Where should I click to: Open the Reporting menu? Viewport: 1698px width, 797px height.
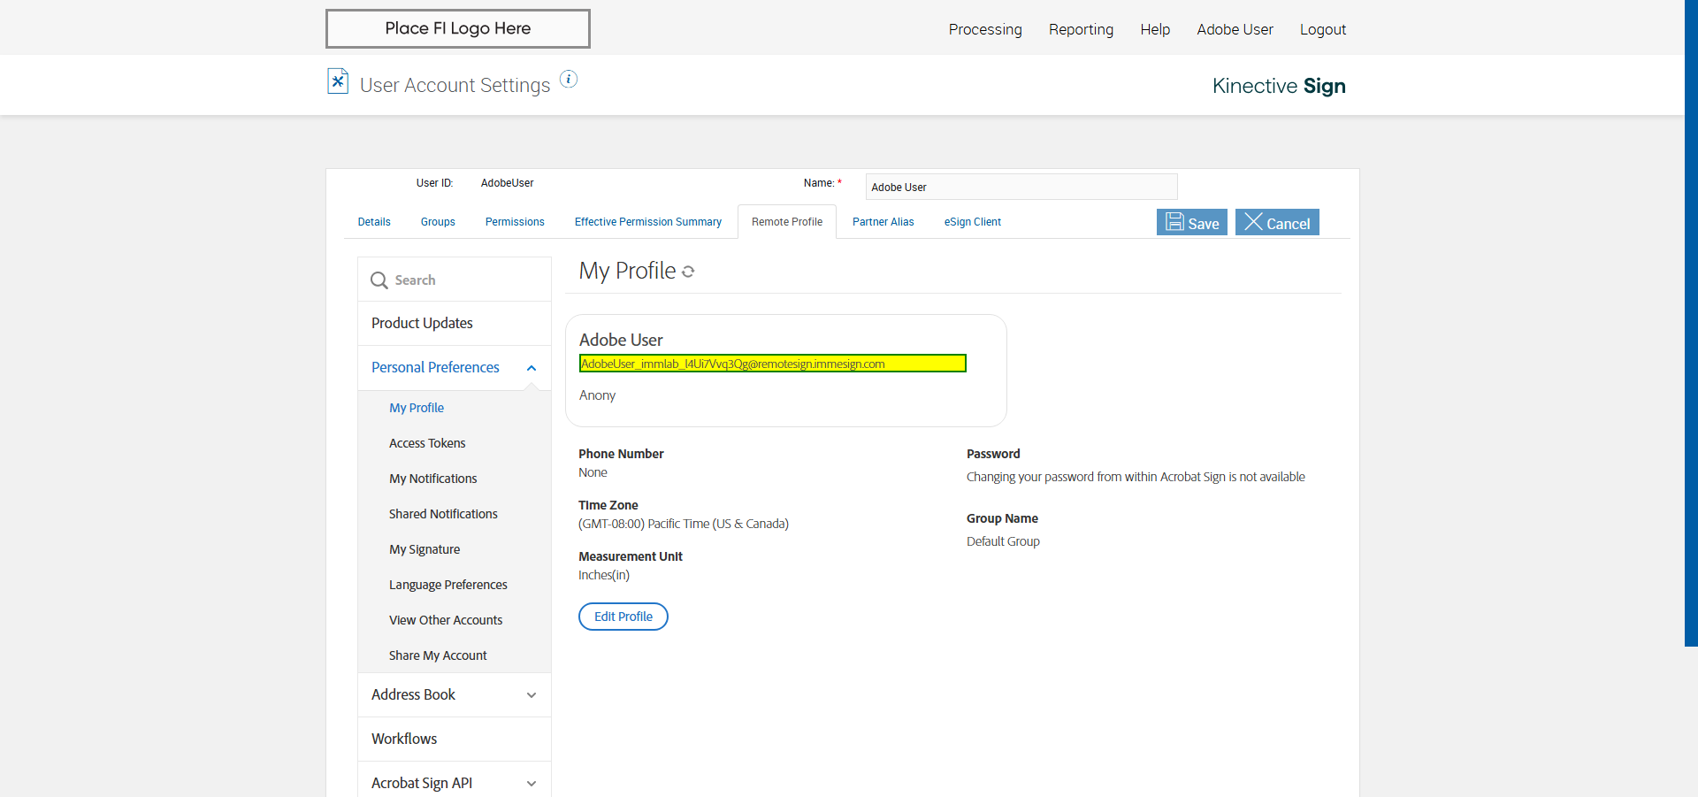tap(1081, 29)
